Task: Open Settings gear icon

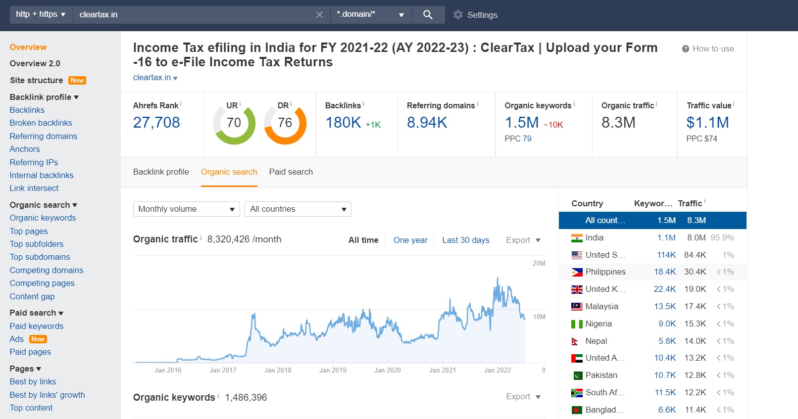Action: point(458,15)
